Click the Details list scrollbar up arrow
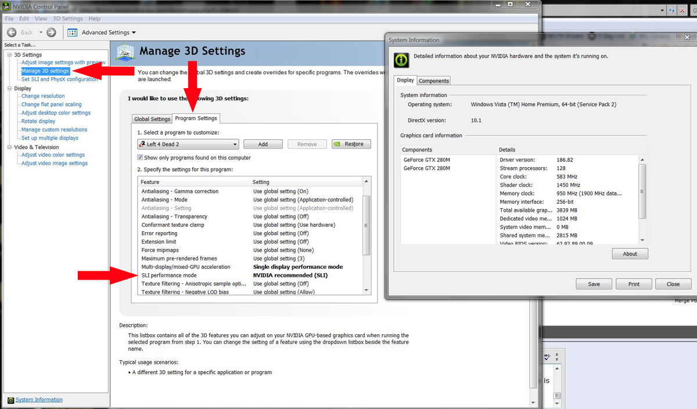 (642, 159)
